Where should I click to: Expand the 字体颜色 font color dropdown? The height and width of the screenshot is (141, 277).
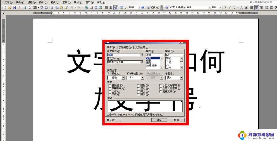click(123, 78)
